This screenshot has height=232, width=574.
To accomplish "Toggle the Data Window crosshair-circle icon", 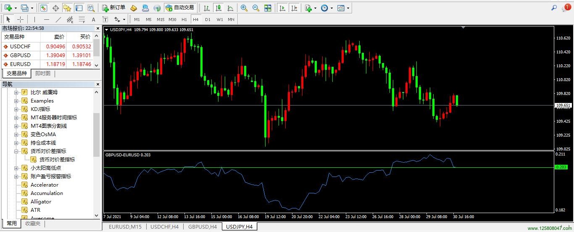I will tap(55, 8).
